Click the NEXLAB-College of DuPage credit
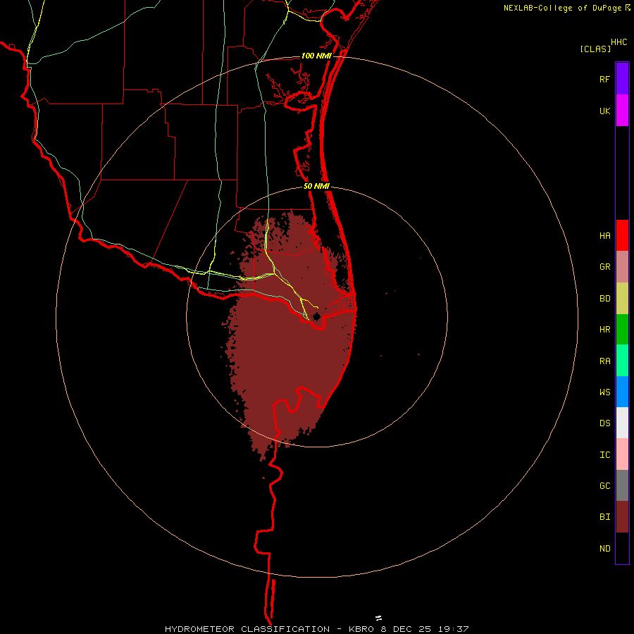This screenshot has height=634, width=634. (x=564, y=8)
